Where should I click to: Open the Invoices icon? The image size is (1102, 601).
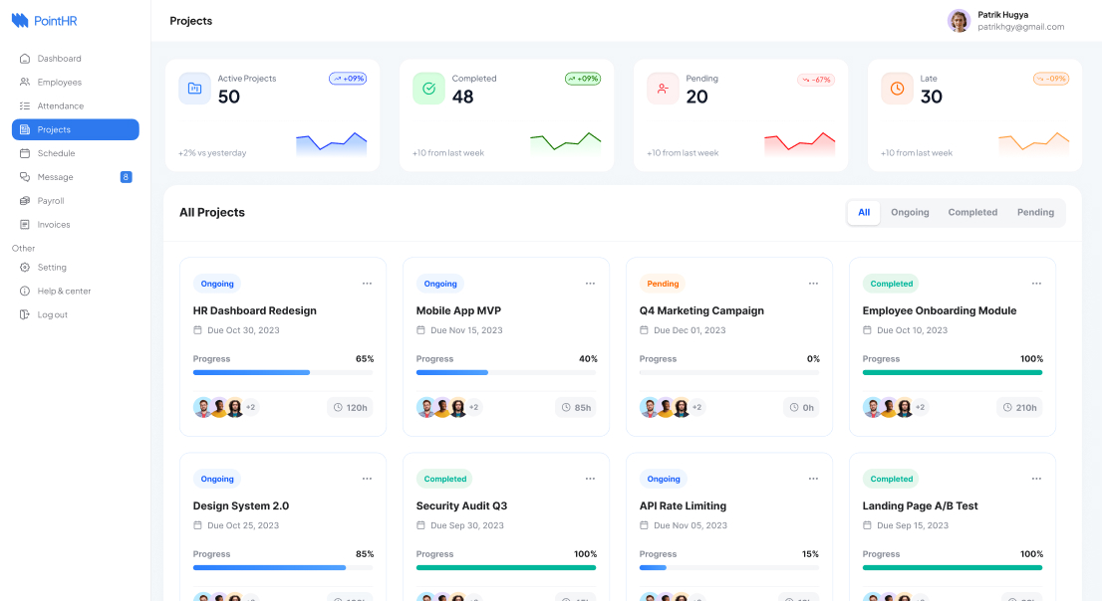tap(25, 225)
